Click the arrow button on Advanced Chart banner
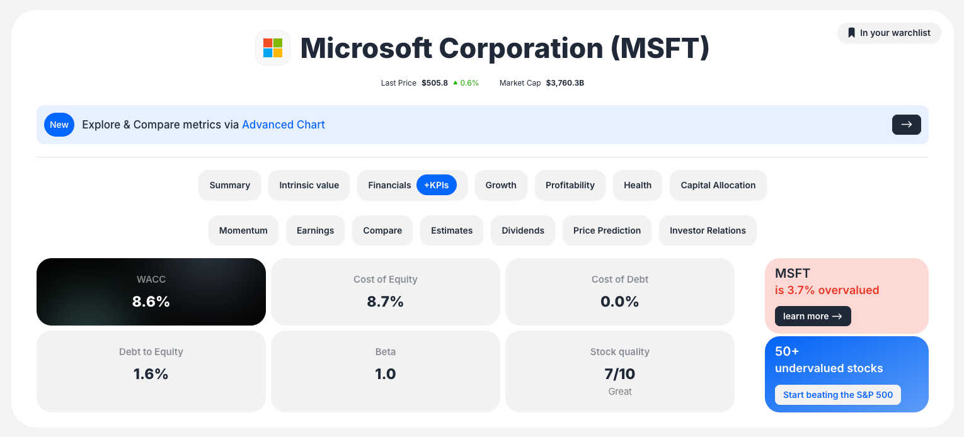 tap(906, 125)
